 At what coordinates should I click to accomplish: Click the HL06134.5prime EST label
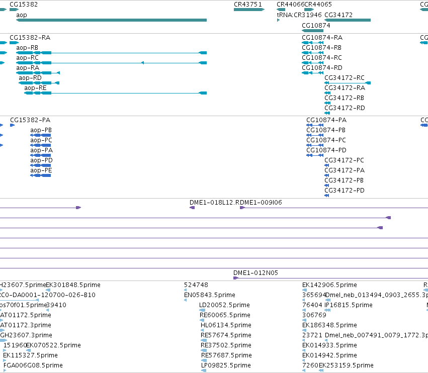pos(226,326)
